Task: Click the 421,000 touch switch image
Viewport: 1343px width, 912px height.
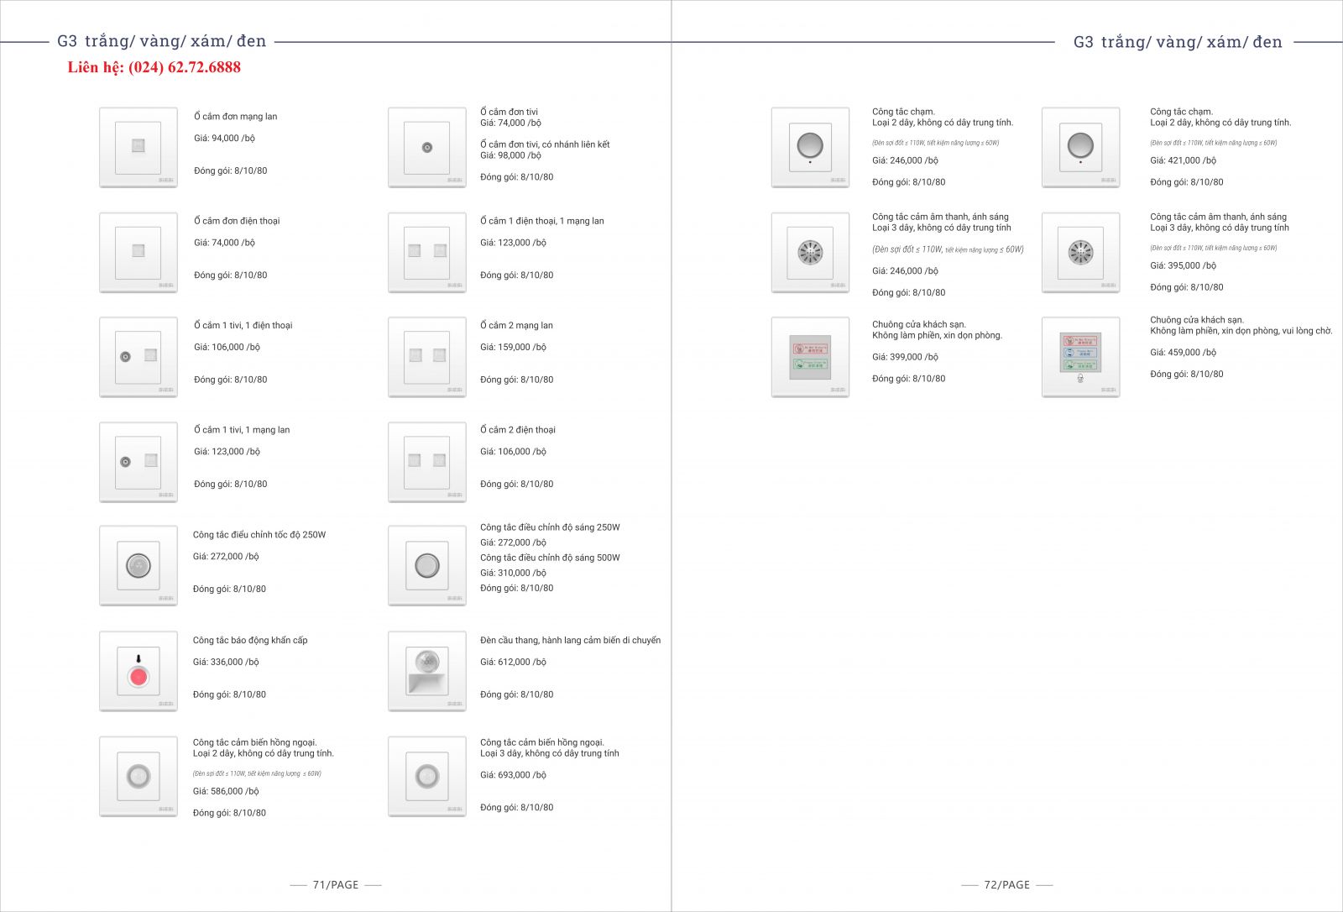Action: tap(1080, 147)
